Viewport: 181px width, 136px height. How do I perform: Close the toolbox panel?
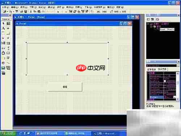click(x=10, y=15)
